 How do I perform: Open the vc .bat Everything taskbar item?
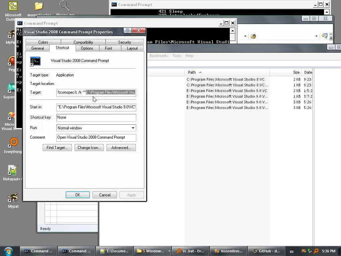pyautogui.click(x=190, y=251)
